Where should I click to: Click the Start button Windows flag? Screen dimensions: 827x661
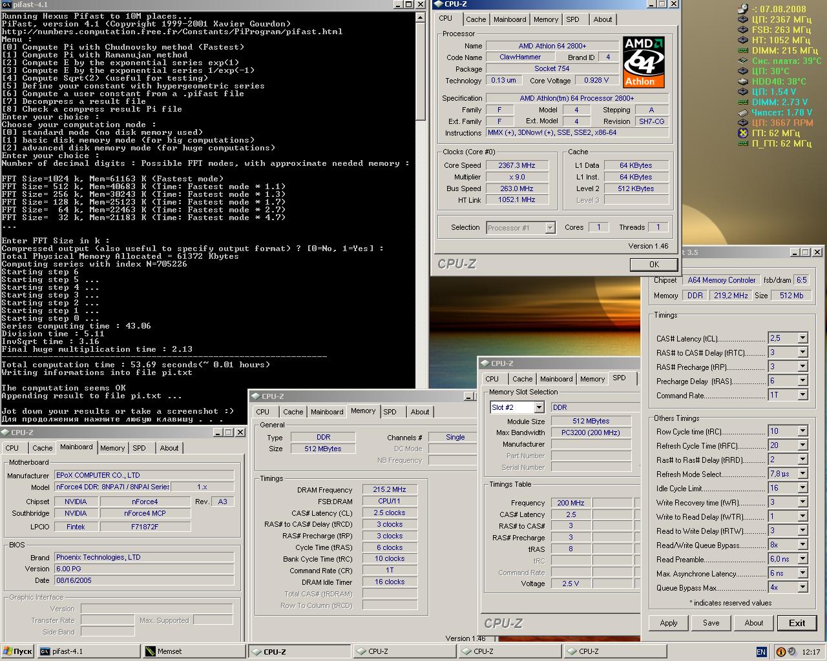pos(8,651)
